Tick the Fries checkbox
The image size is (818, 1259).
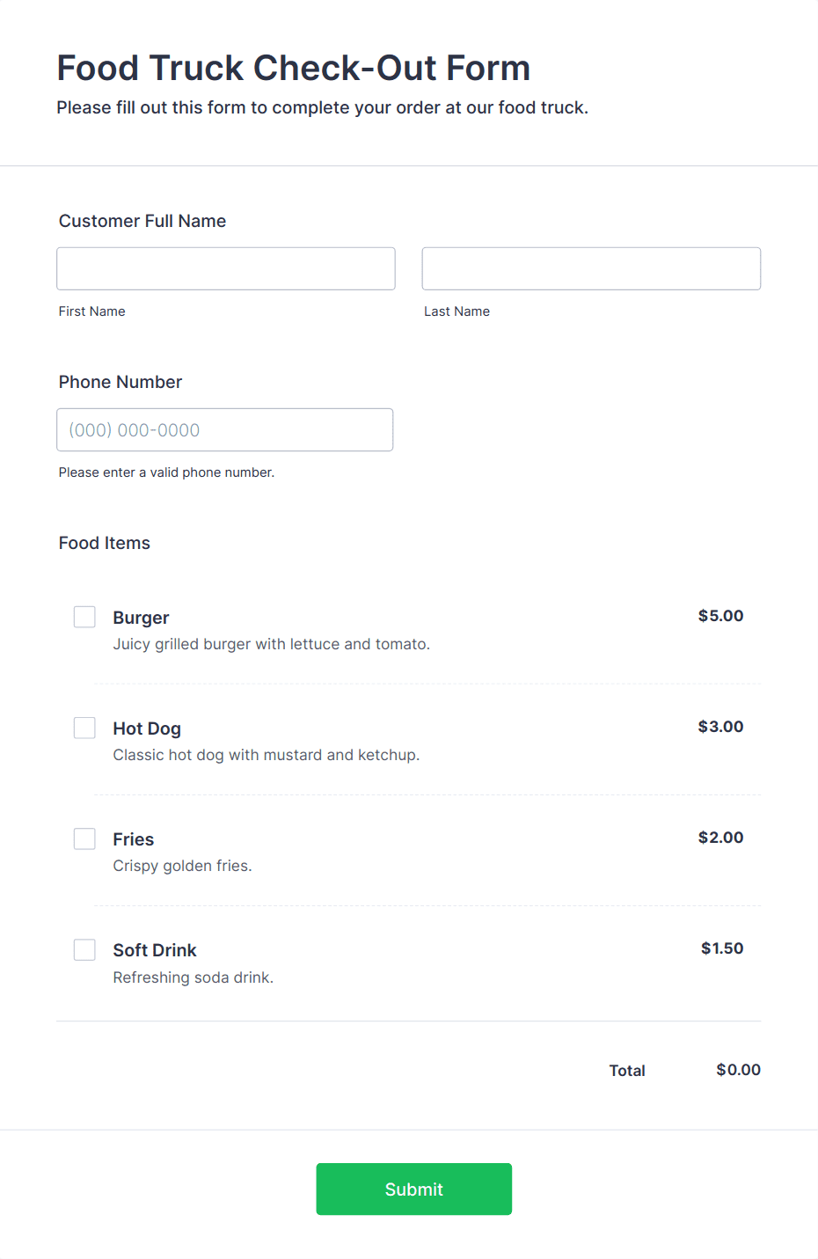tap(84, 838)
